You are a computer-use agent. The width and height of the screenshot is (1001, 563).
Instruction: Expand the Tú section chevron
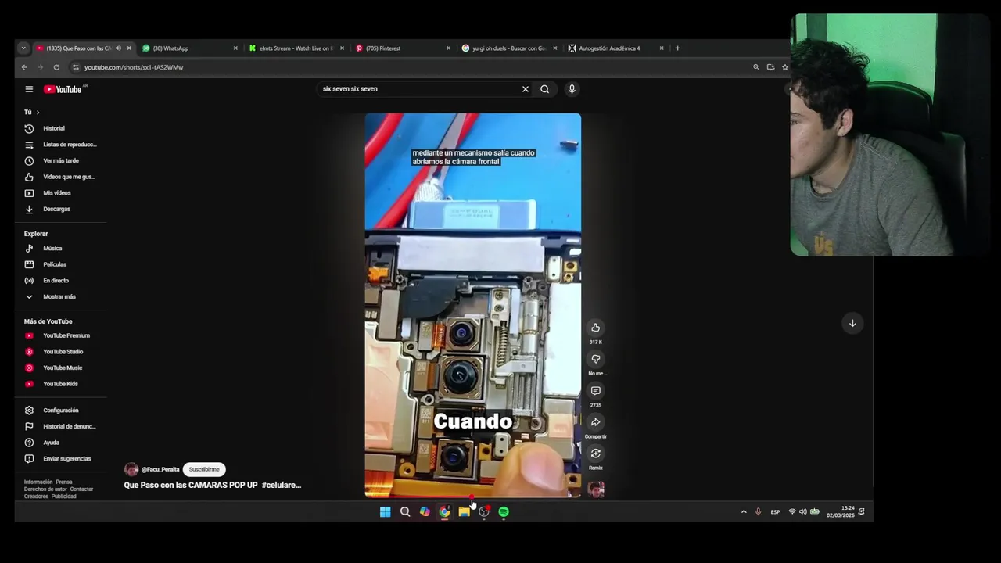tap(38, 113)
